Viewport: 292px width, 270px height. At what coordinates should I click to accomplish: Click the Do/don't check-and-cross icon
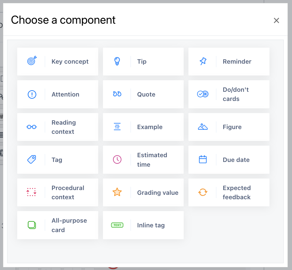[x=203, y=94]
